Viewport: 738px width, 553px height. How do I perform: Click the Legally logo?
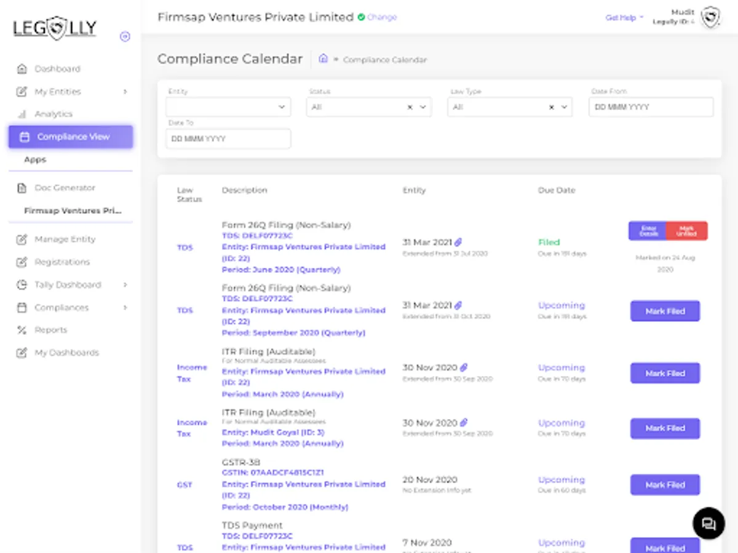[55, 28]
